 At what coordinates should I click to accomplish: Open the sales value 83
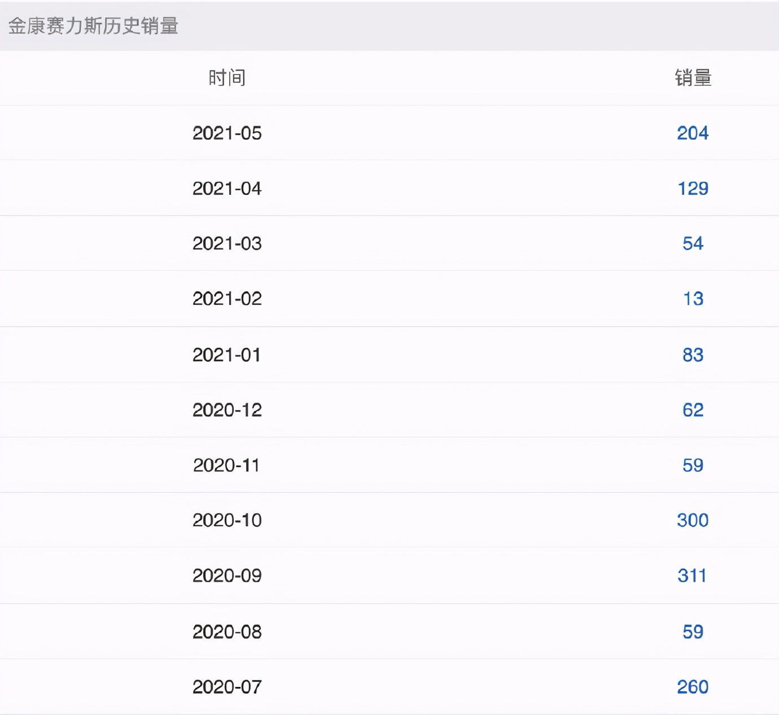click(x=693, y=355)
